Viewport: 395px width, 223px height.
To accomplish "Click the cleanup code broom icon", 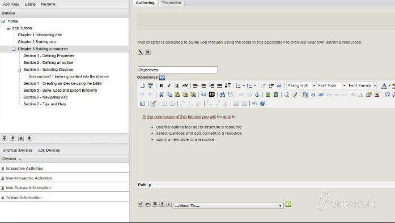I will click(295, 95).
